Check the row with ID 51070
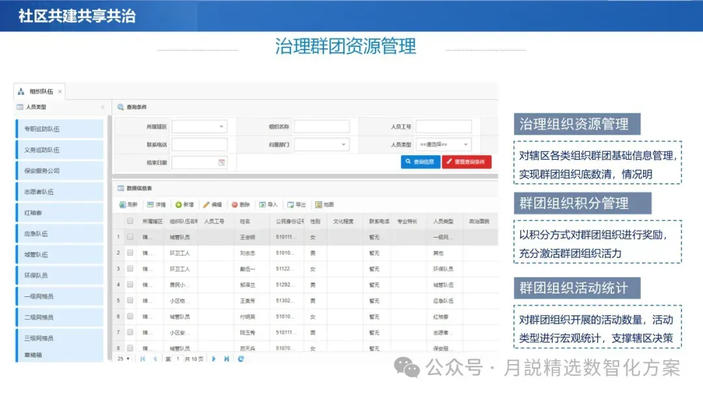 pyautogui.click(x=130, y=348)
